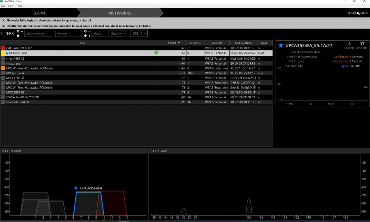Click the channel 56 peak in 5 GHz graph
Screen dimensions: 370x222
(184, 211)
